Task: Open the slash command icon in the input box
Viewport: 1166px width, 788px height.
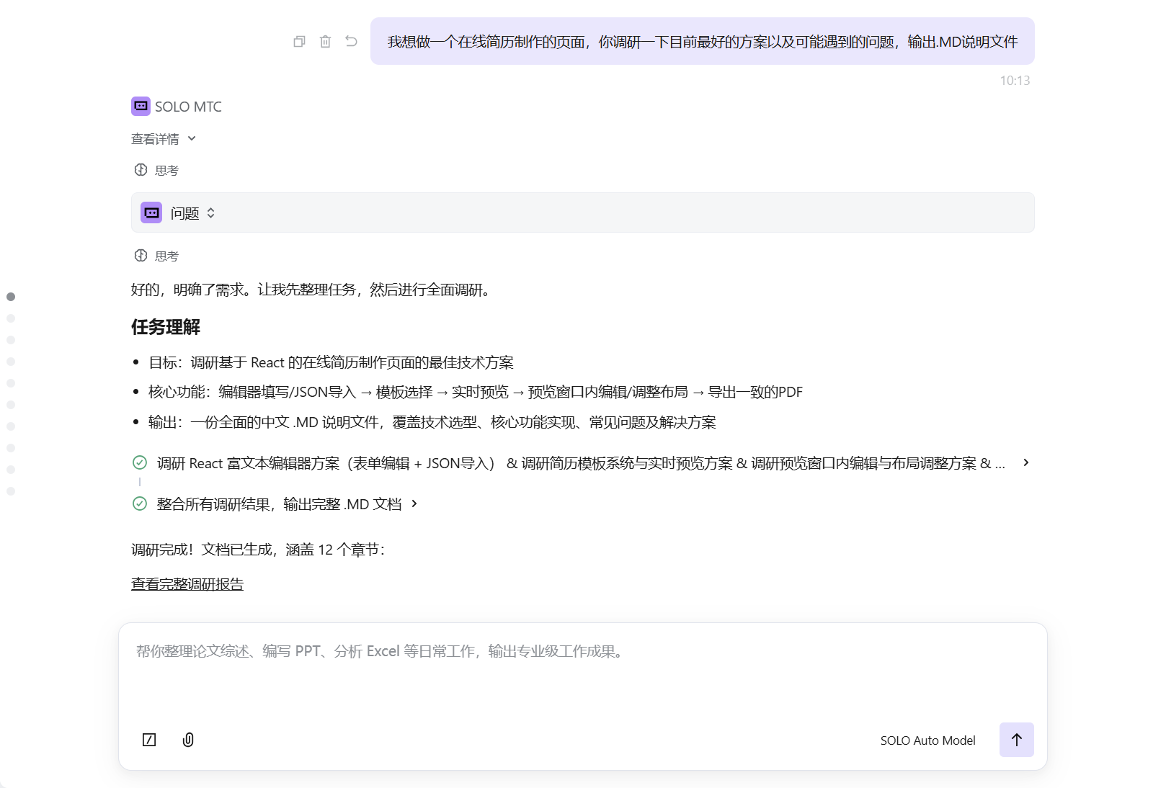Action: coord(149,740)
